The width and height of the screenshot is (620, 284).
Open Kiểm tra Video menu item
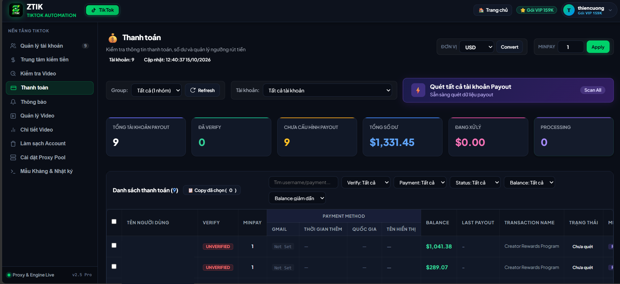point(50,74)
